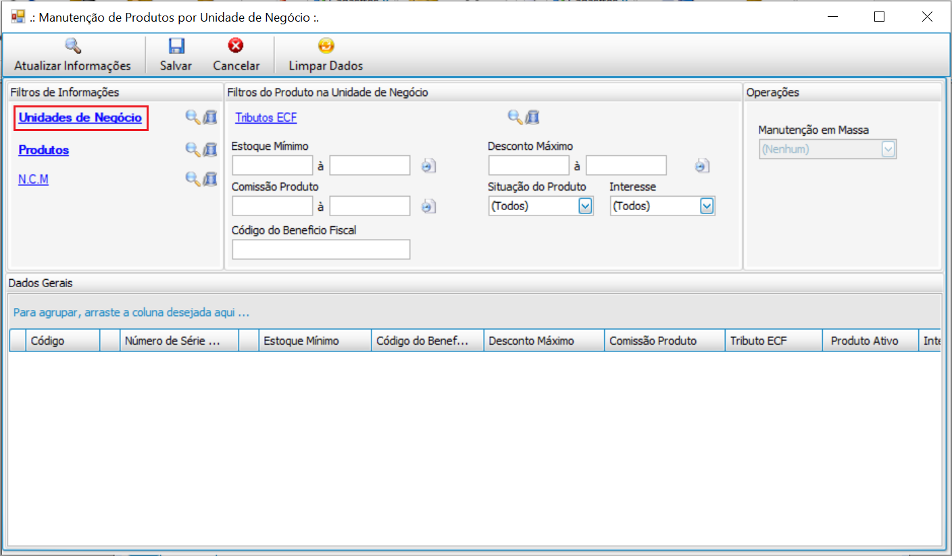Screen dimensions: 952x556
Task: Click the Desconto Máximo ending value field
Action: [626, 166]
